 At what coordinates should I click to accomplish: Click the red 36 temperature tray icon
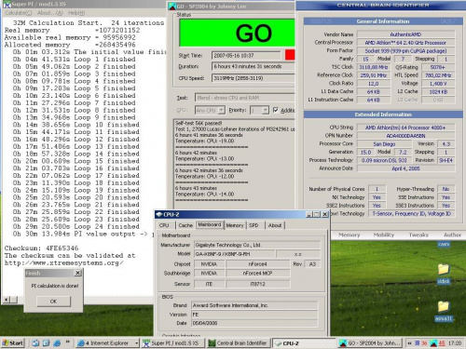(x=424, y=343)
